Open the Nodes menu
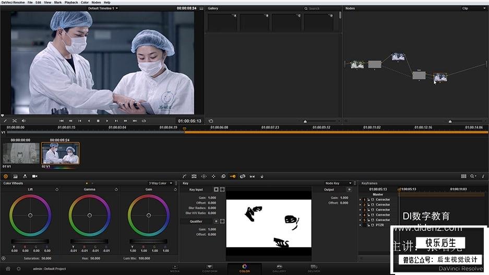Viewport: 489px width, 275px height. (96, 3)
